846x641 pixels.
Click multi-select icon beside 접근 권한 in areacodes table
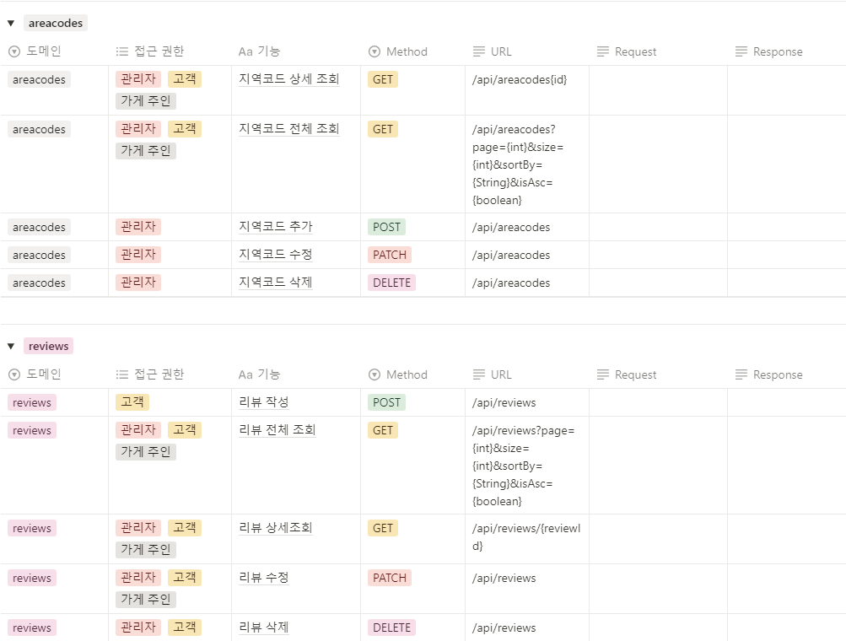coord(122,51)
